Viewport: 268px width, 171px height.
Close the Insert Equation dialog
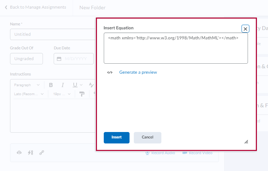coord(245,29)
